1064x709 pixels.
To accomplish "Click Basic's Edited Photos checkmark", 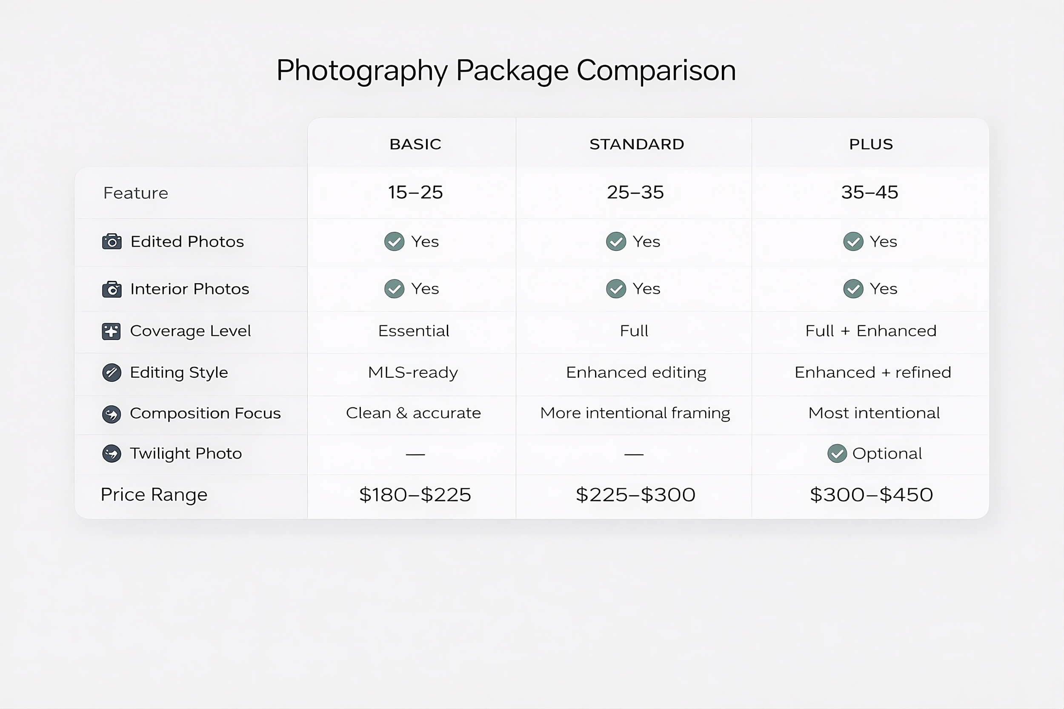I will (x=394, y=242).
